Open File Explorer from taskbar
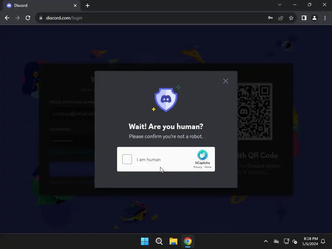This screenshot has width=332, height=249. point(173,241)
